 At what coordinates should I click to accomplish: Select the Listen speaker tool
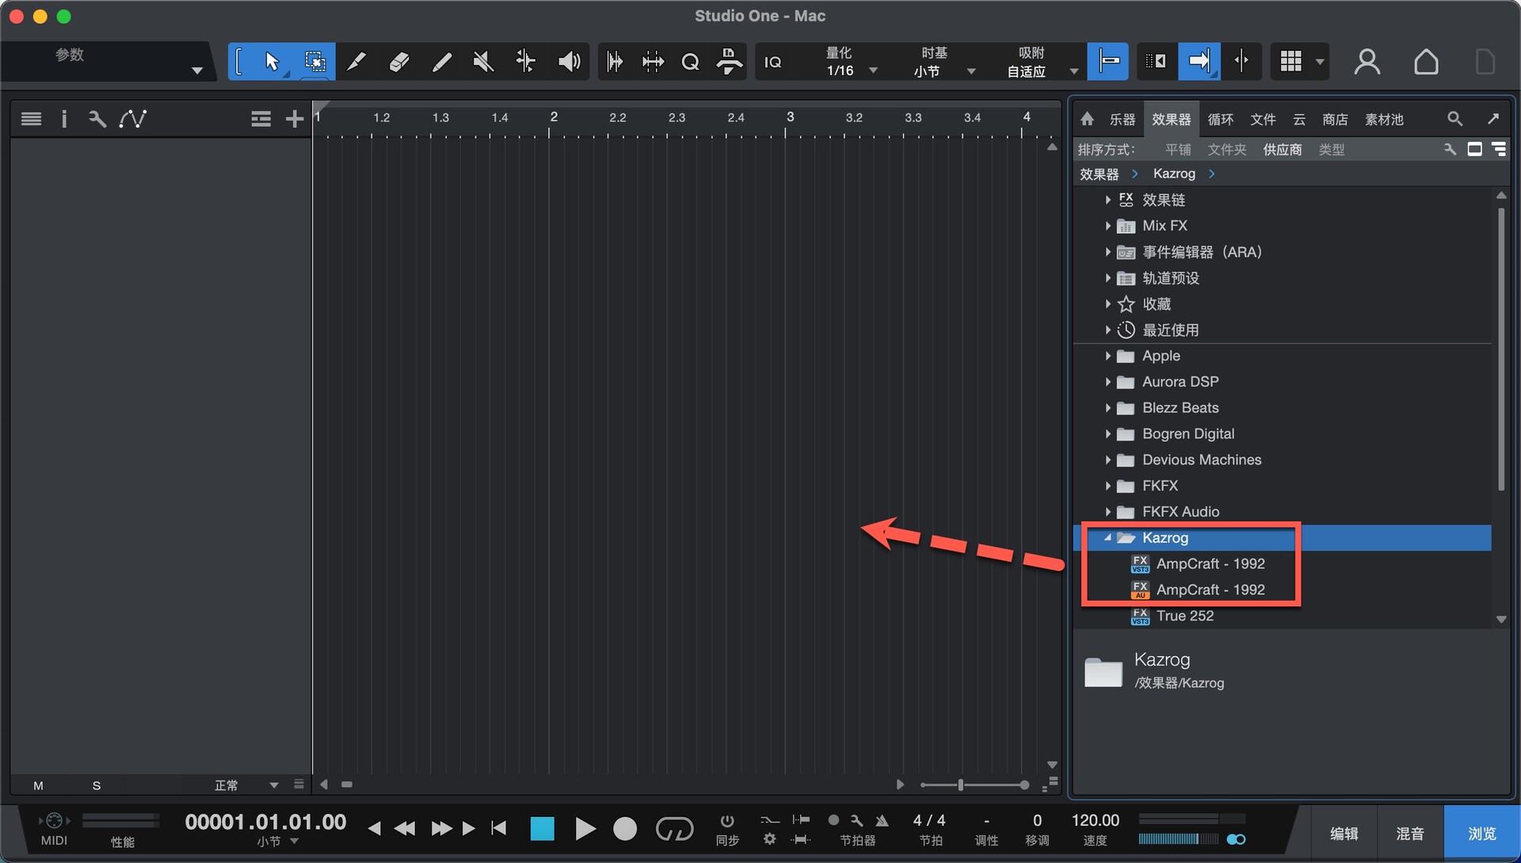click(569, 62)
